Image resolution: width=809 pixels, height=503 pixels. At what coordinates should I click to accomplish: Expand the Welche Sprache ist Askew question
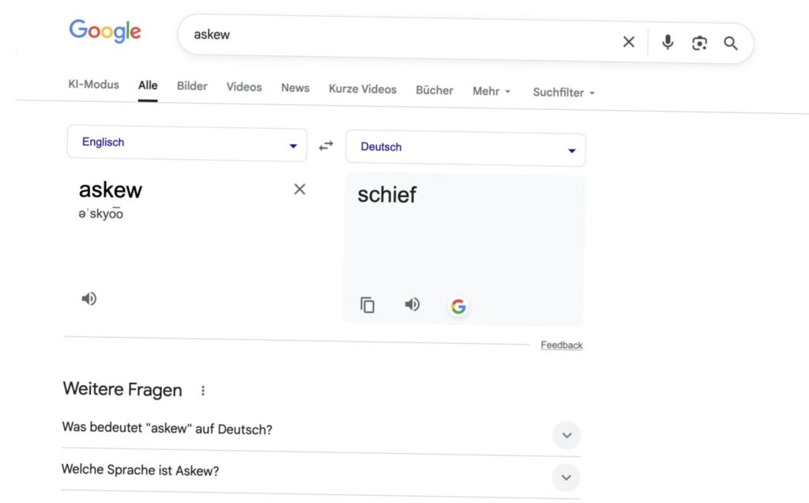click(x=566, y=477)
